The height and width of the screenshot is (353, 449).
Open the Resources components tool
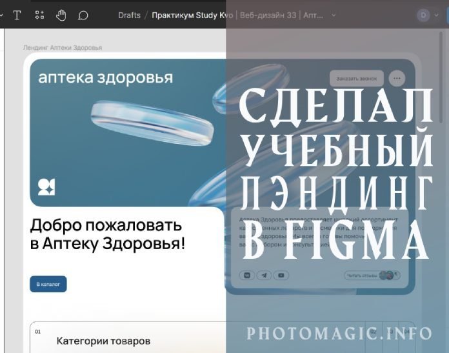(39, 15)
